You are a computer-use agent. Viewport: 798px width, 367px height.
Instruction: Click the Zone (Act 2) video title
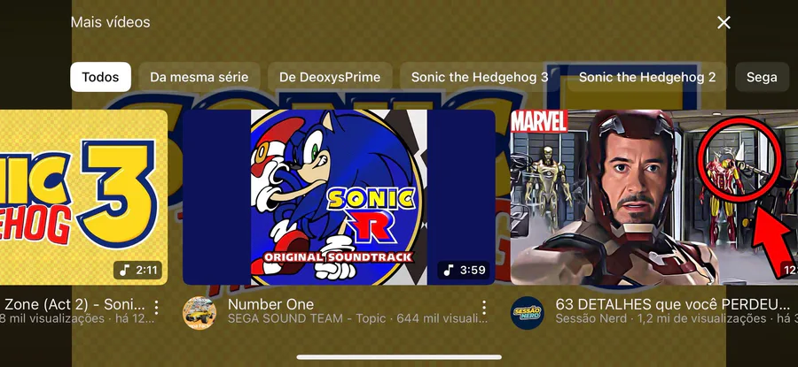coord(74,304)
